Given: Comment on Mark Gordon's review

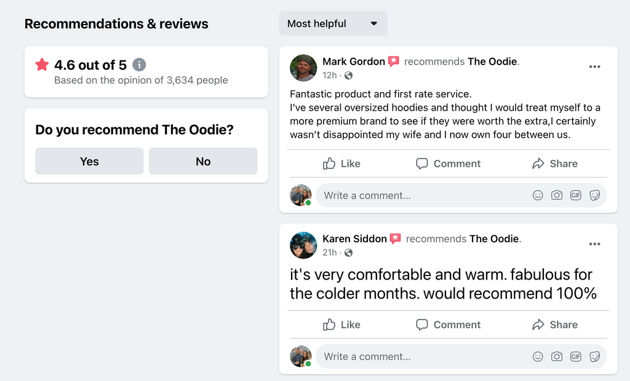Looking at the screenshot, I should [448, 163].
